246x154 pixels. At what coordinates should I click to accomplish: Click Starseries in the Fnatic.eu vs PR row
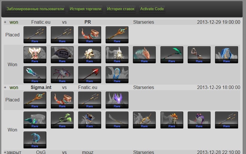144,22
